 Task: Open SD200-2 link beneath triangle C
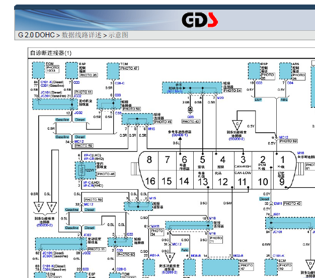click(x=237, y=139)
